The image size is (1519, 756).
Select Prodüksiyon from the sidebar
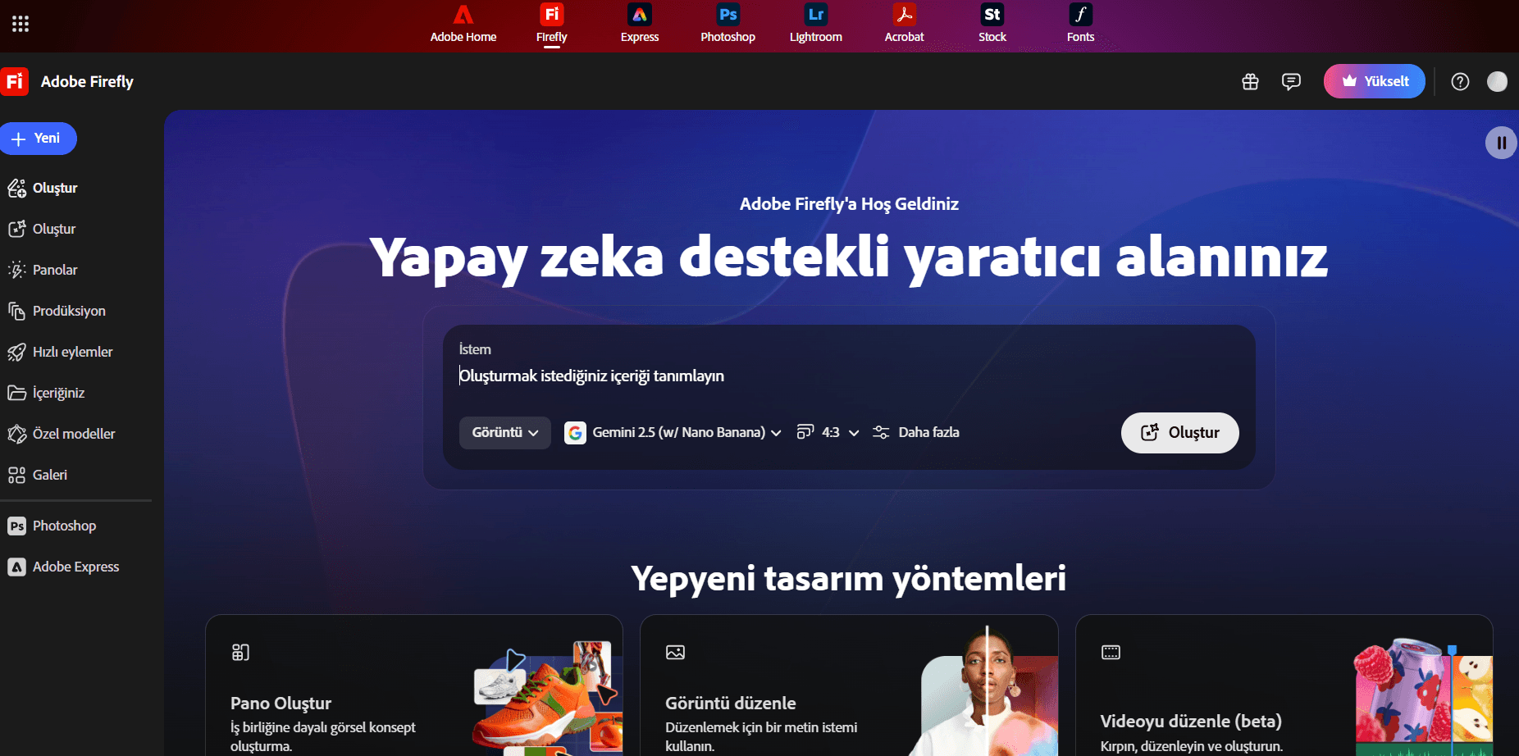pyautogui.click(x=68, y=311)
